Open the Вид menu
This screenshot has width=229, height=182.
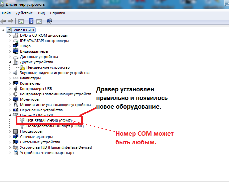coord(41,13)
